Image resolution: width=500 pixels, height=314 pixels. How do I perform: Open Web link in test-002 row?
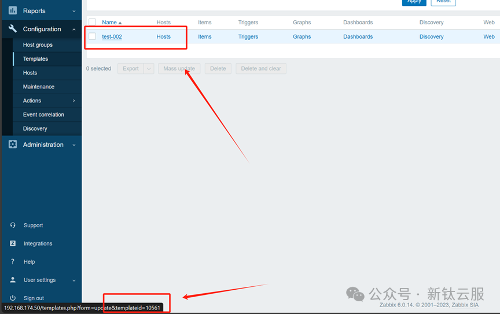pos(489,36)
